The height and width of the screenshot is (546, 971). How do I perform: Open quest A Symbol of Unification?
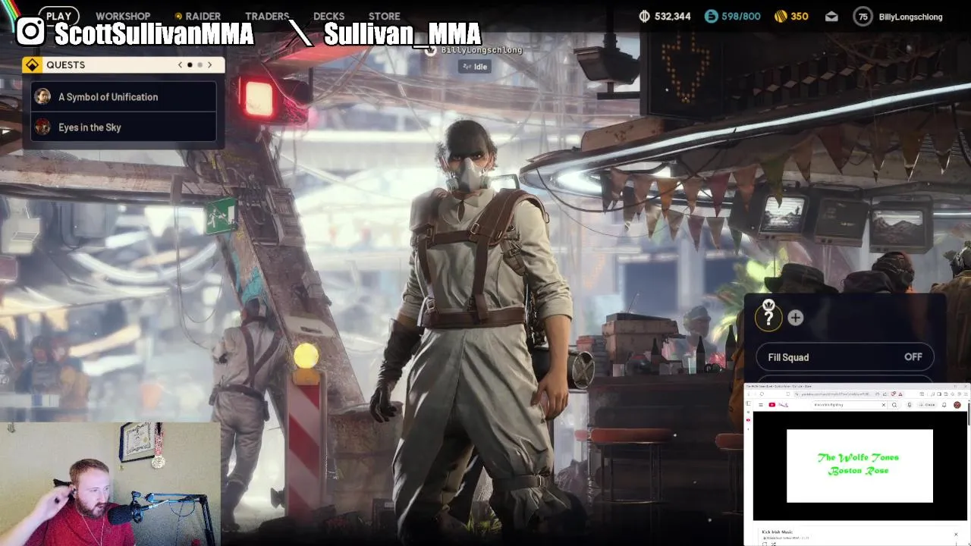(124, 97)
